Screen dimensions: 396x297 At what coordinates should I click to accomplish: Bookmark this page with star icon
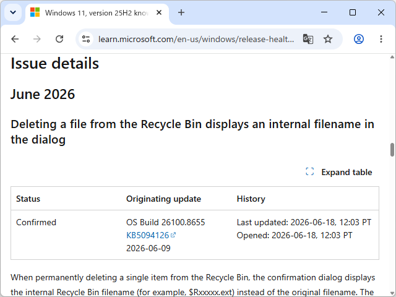pyautogui.click(x=328, y=39)
